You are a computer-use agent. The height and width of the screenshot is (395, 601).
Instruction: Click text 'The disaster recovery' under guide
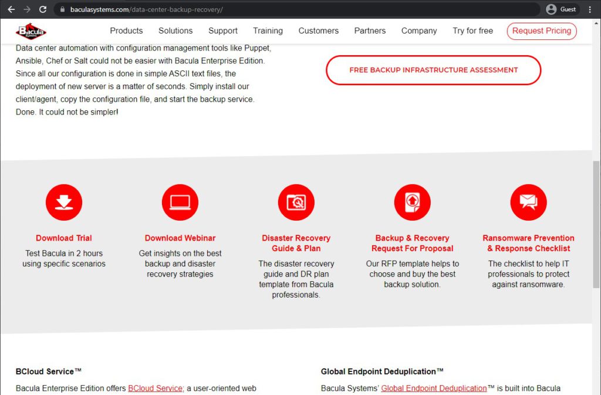pos(296,264)
